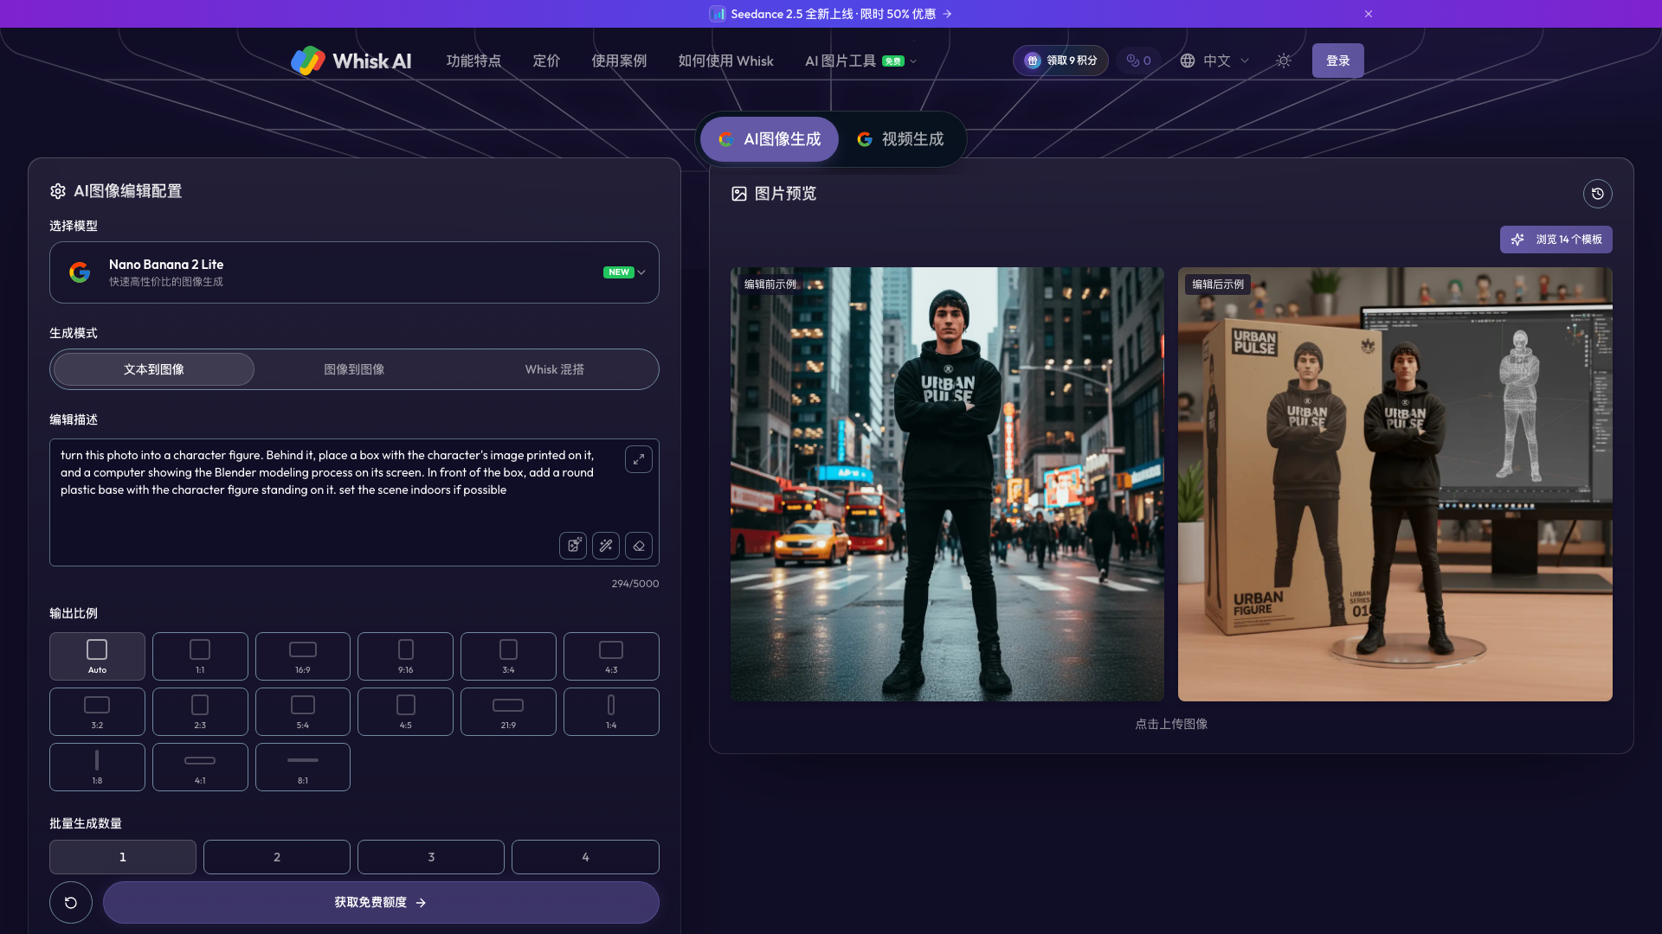Choose the 5:4 ratio option
This screenshot has width=1662, height=934.
pos(303,712)
